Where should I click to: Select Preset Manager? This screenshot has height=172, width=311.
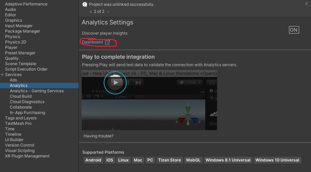[20, 53]
